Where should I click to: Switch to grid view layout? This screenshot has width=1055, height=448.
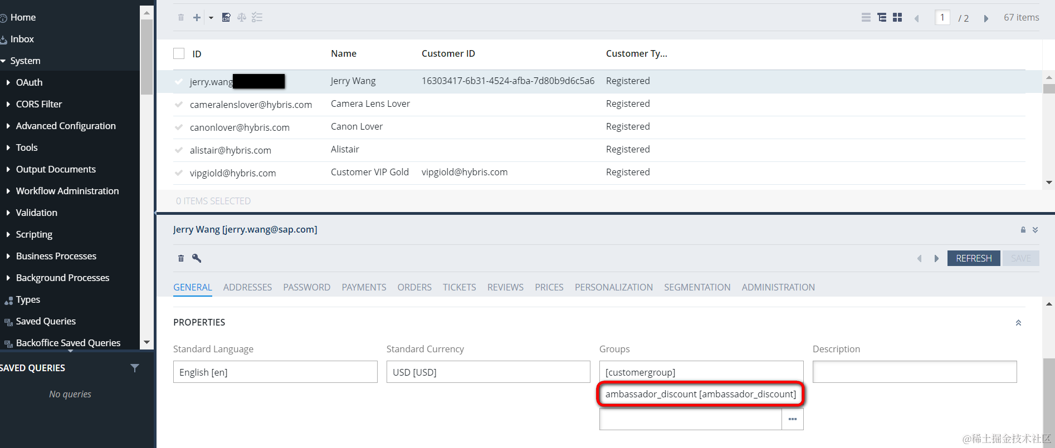[x=897, y=18]
